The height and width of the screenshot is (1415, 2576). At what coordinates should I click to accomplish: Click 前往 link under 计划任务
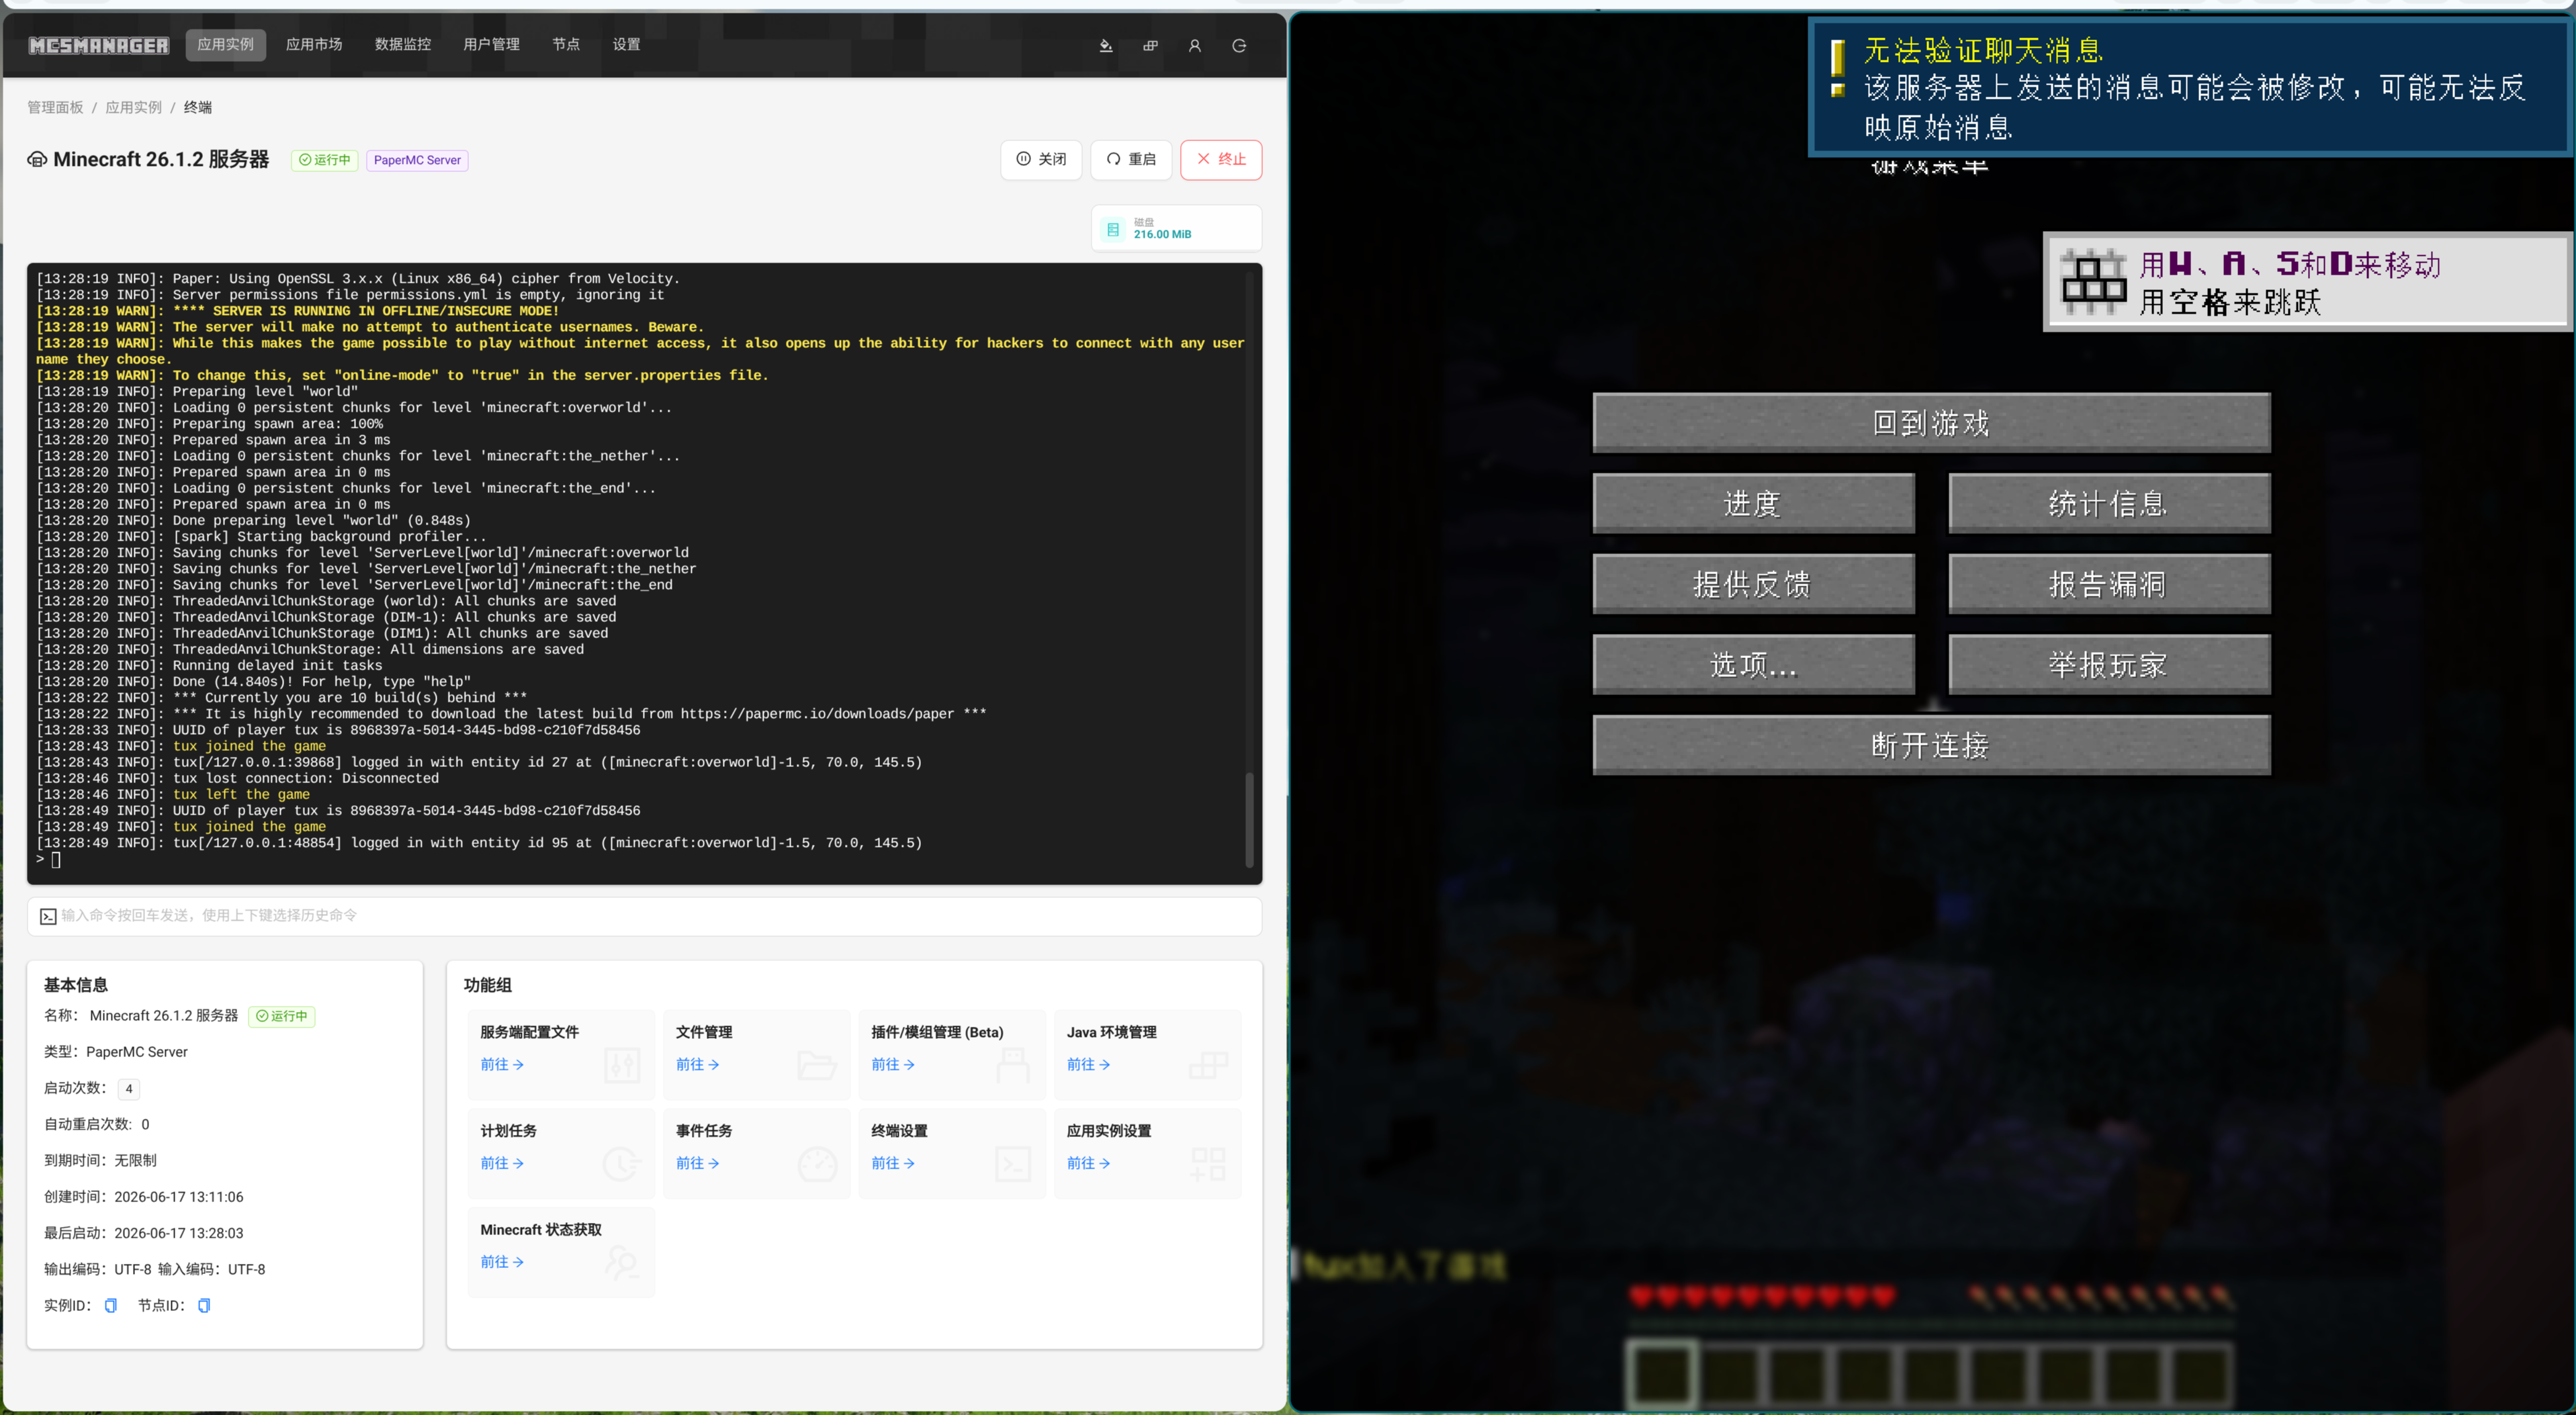(x=502, y=1164)
